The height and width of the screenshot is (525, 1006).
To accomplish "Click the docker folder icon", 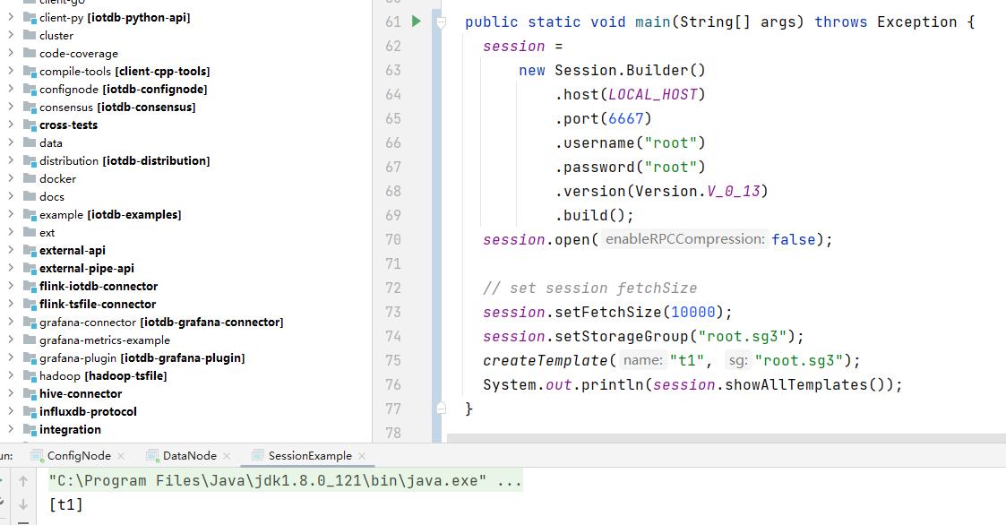I will click(30, 178).
